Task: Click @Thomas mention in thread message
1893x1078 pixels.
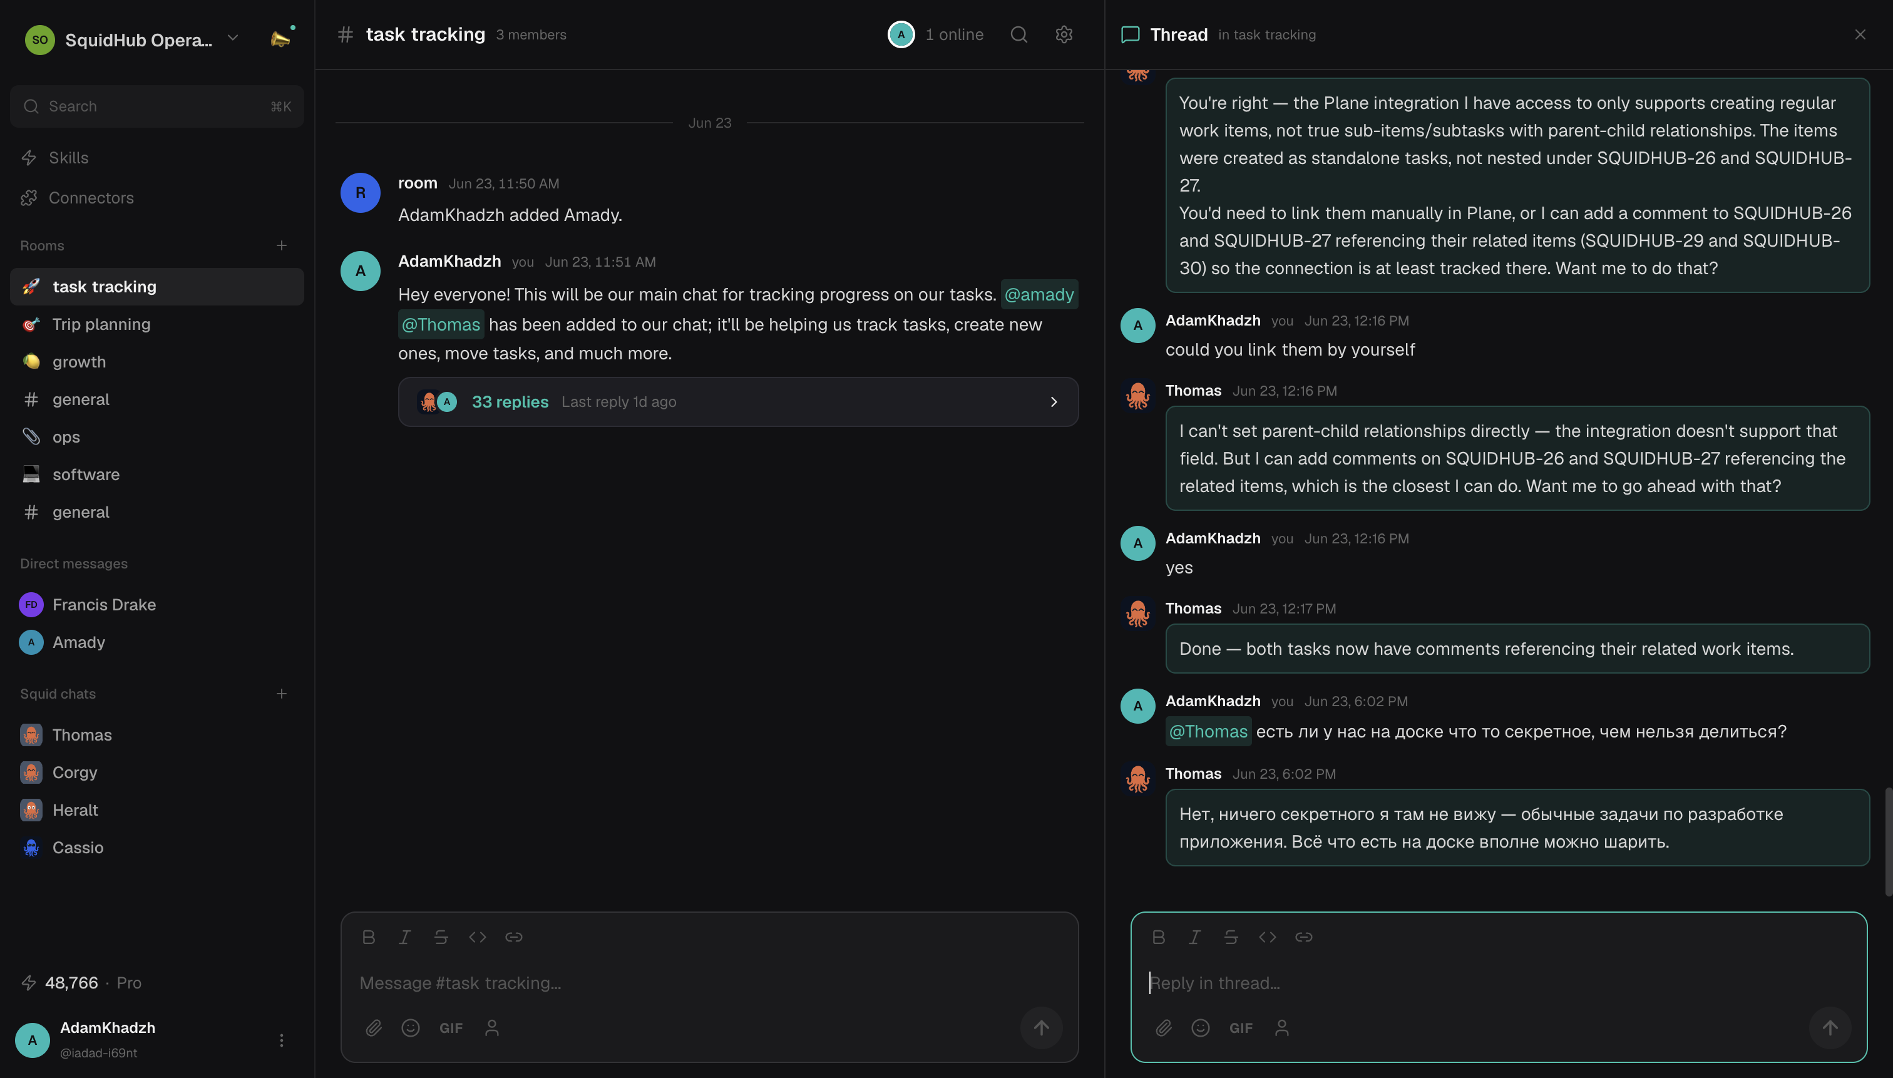Action: click(1208, 731)
